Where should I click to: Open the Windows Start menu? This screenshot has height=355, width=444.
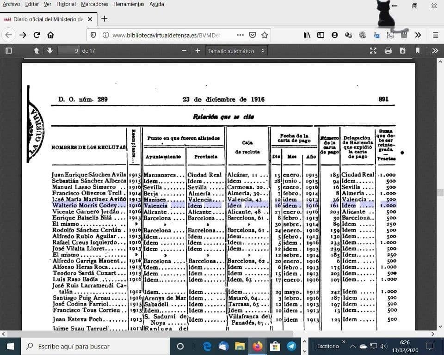coord(10,346)
